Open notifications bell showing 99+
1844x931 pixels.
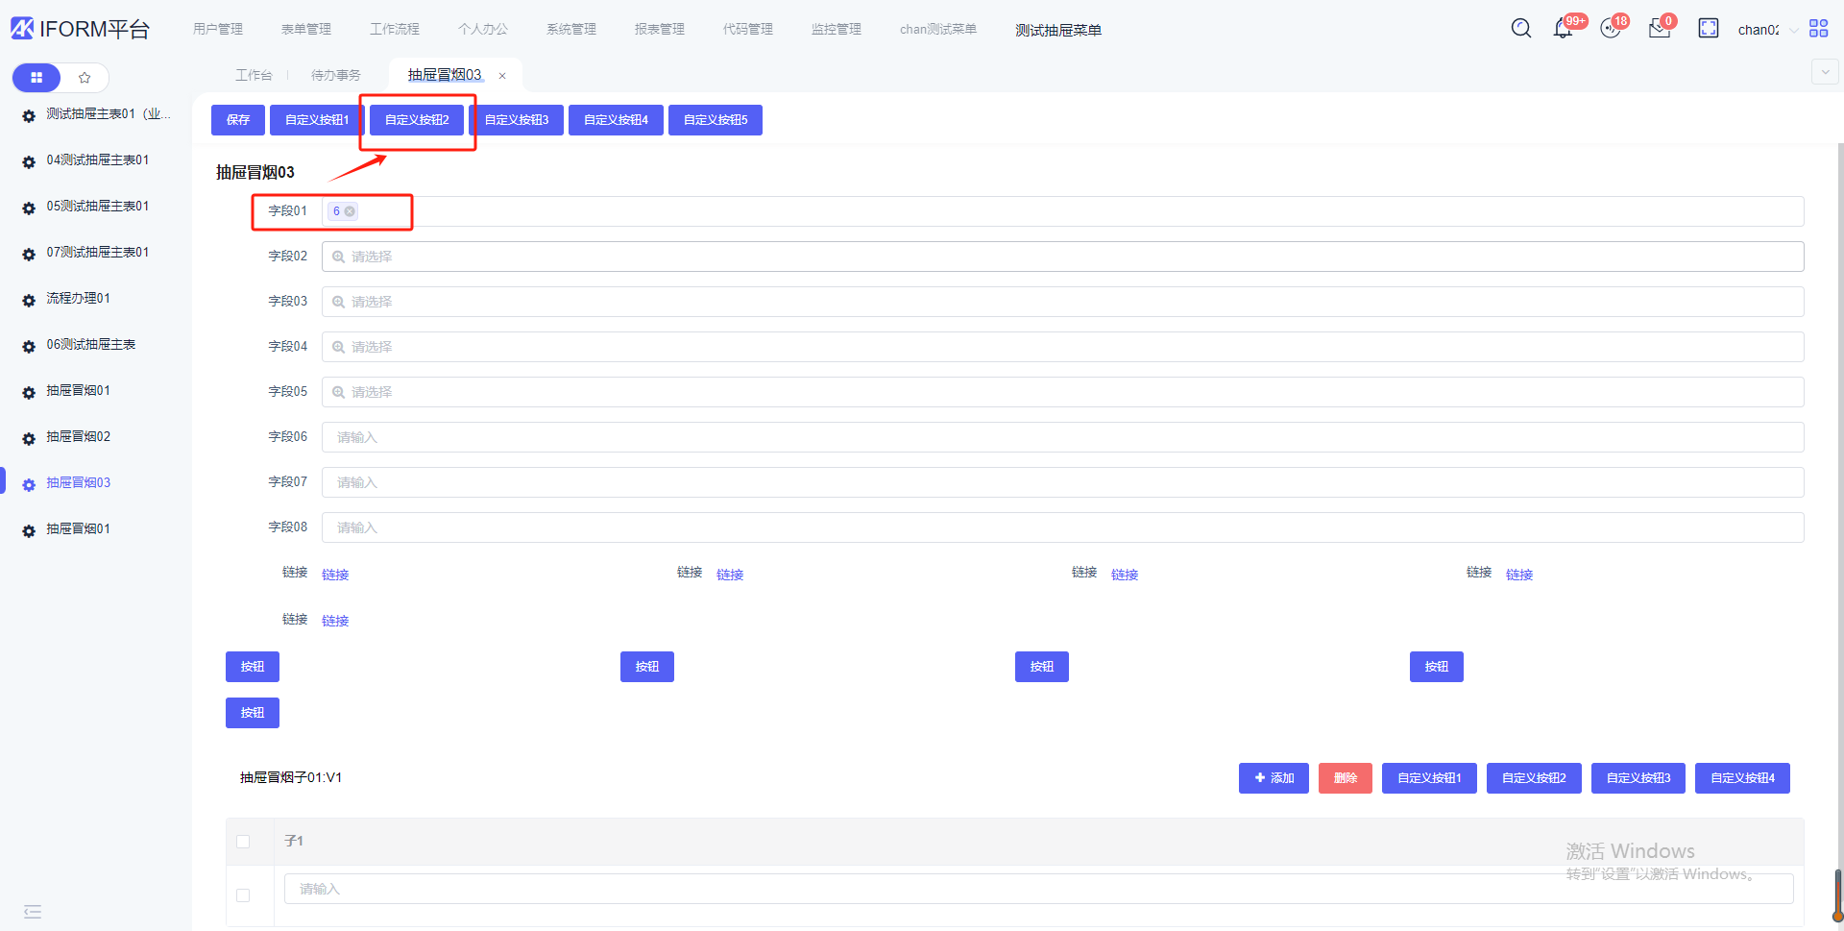point(1563,29)
